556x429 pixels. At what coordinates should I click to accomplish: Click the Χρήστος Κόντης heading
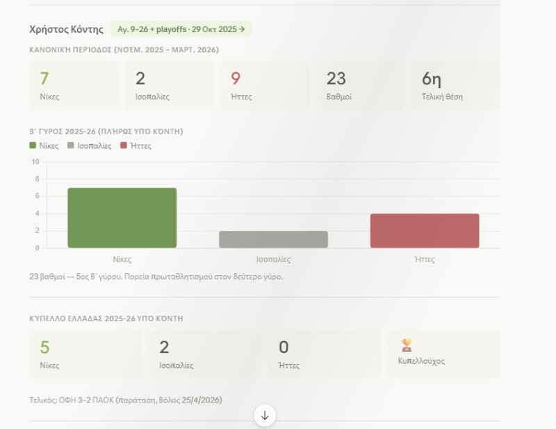click(66, 29)
